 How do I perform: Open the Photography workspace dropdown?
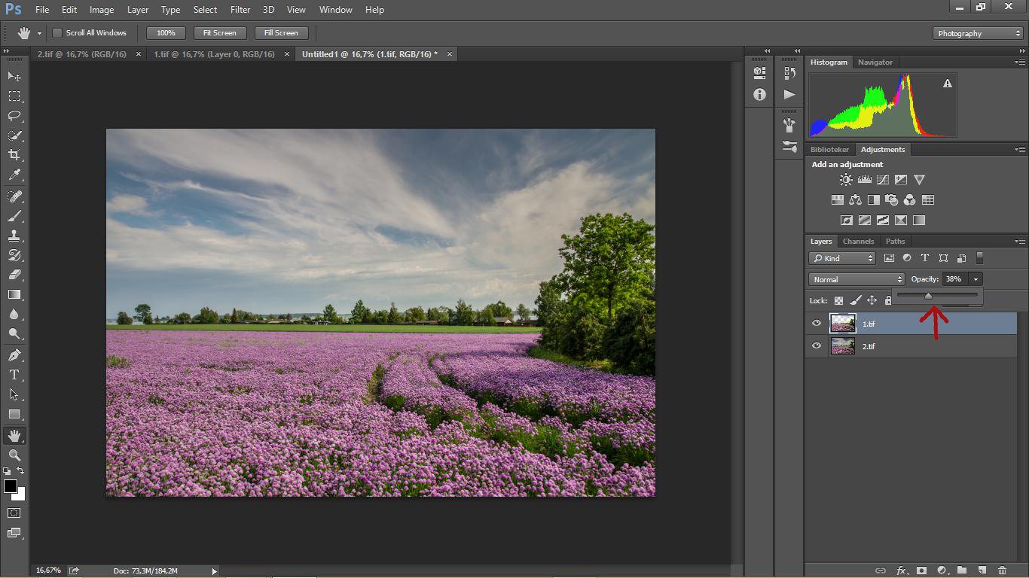tap(978, 33)
